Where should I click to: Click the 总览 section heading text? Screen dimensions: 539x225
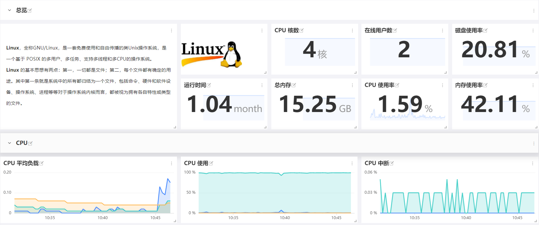click(x=22, y=10)
